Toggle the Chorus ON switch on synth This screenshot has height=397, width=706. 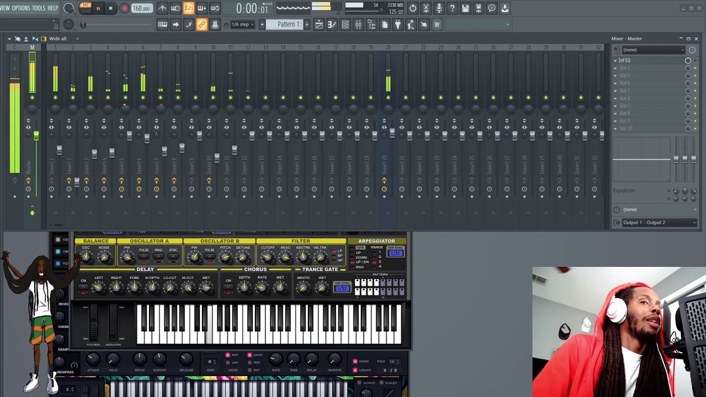[228, 288]
